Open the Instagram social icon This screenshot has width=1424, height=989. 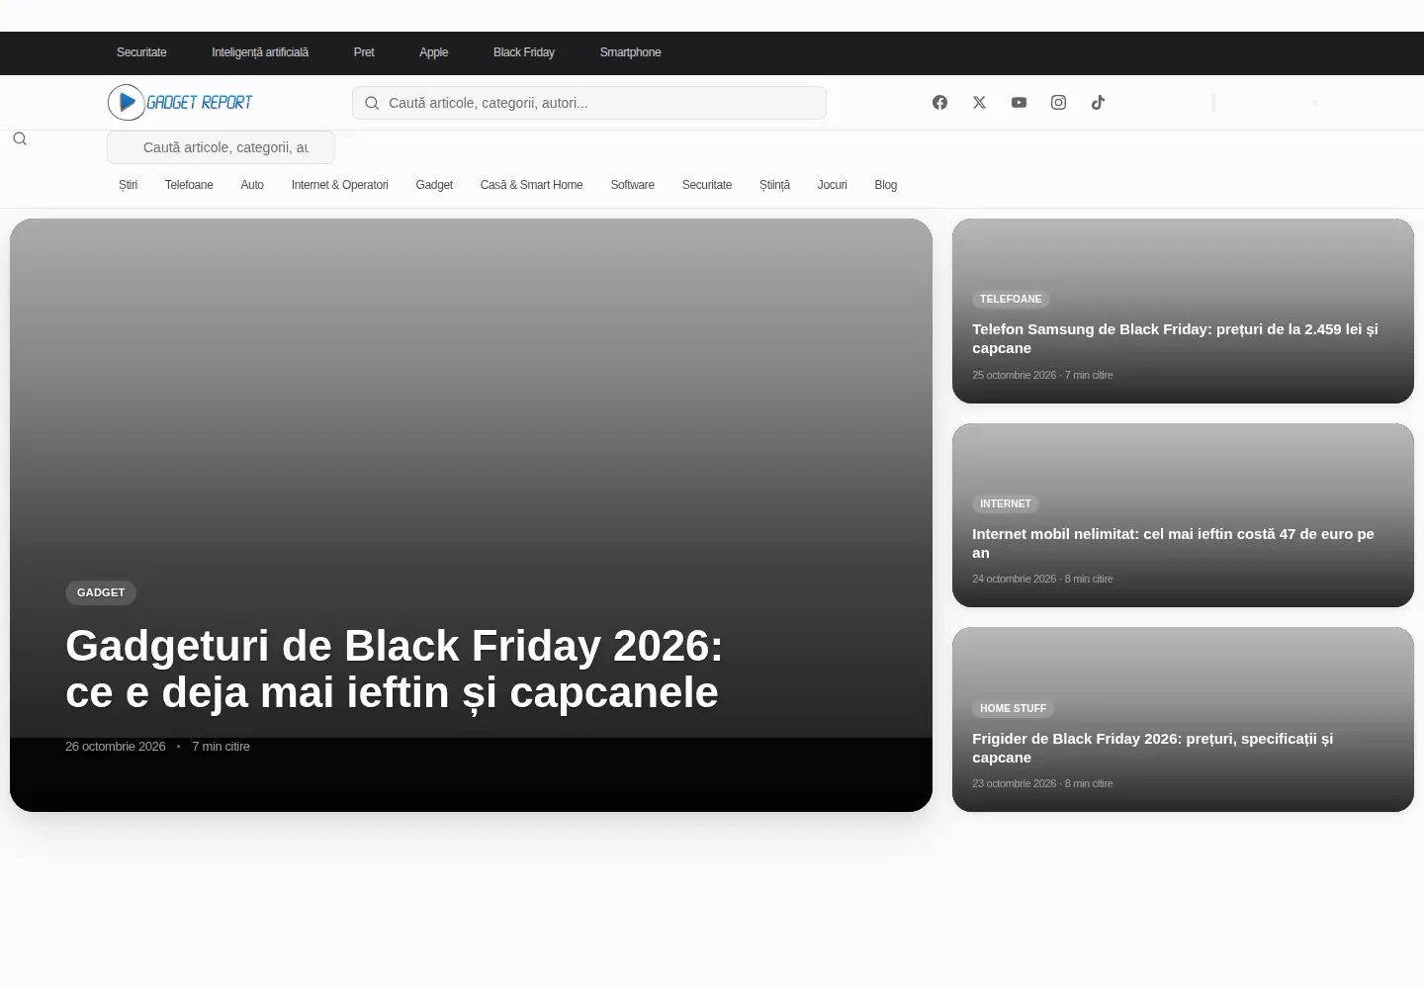click(1058, 103)
